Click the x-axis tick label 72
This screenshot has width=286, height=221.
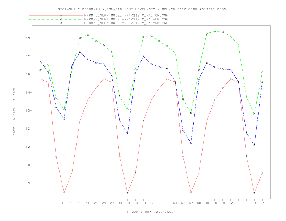pos(230,203)
